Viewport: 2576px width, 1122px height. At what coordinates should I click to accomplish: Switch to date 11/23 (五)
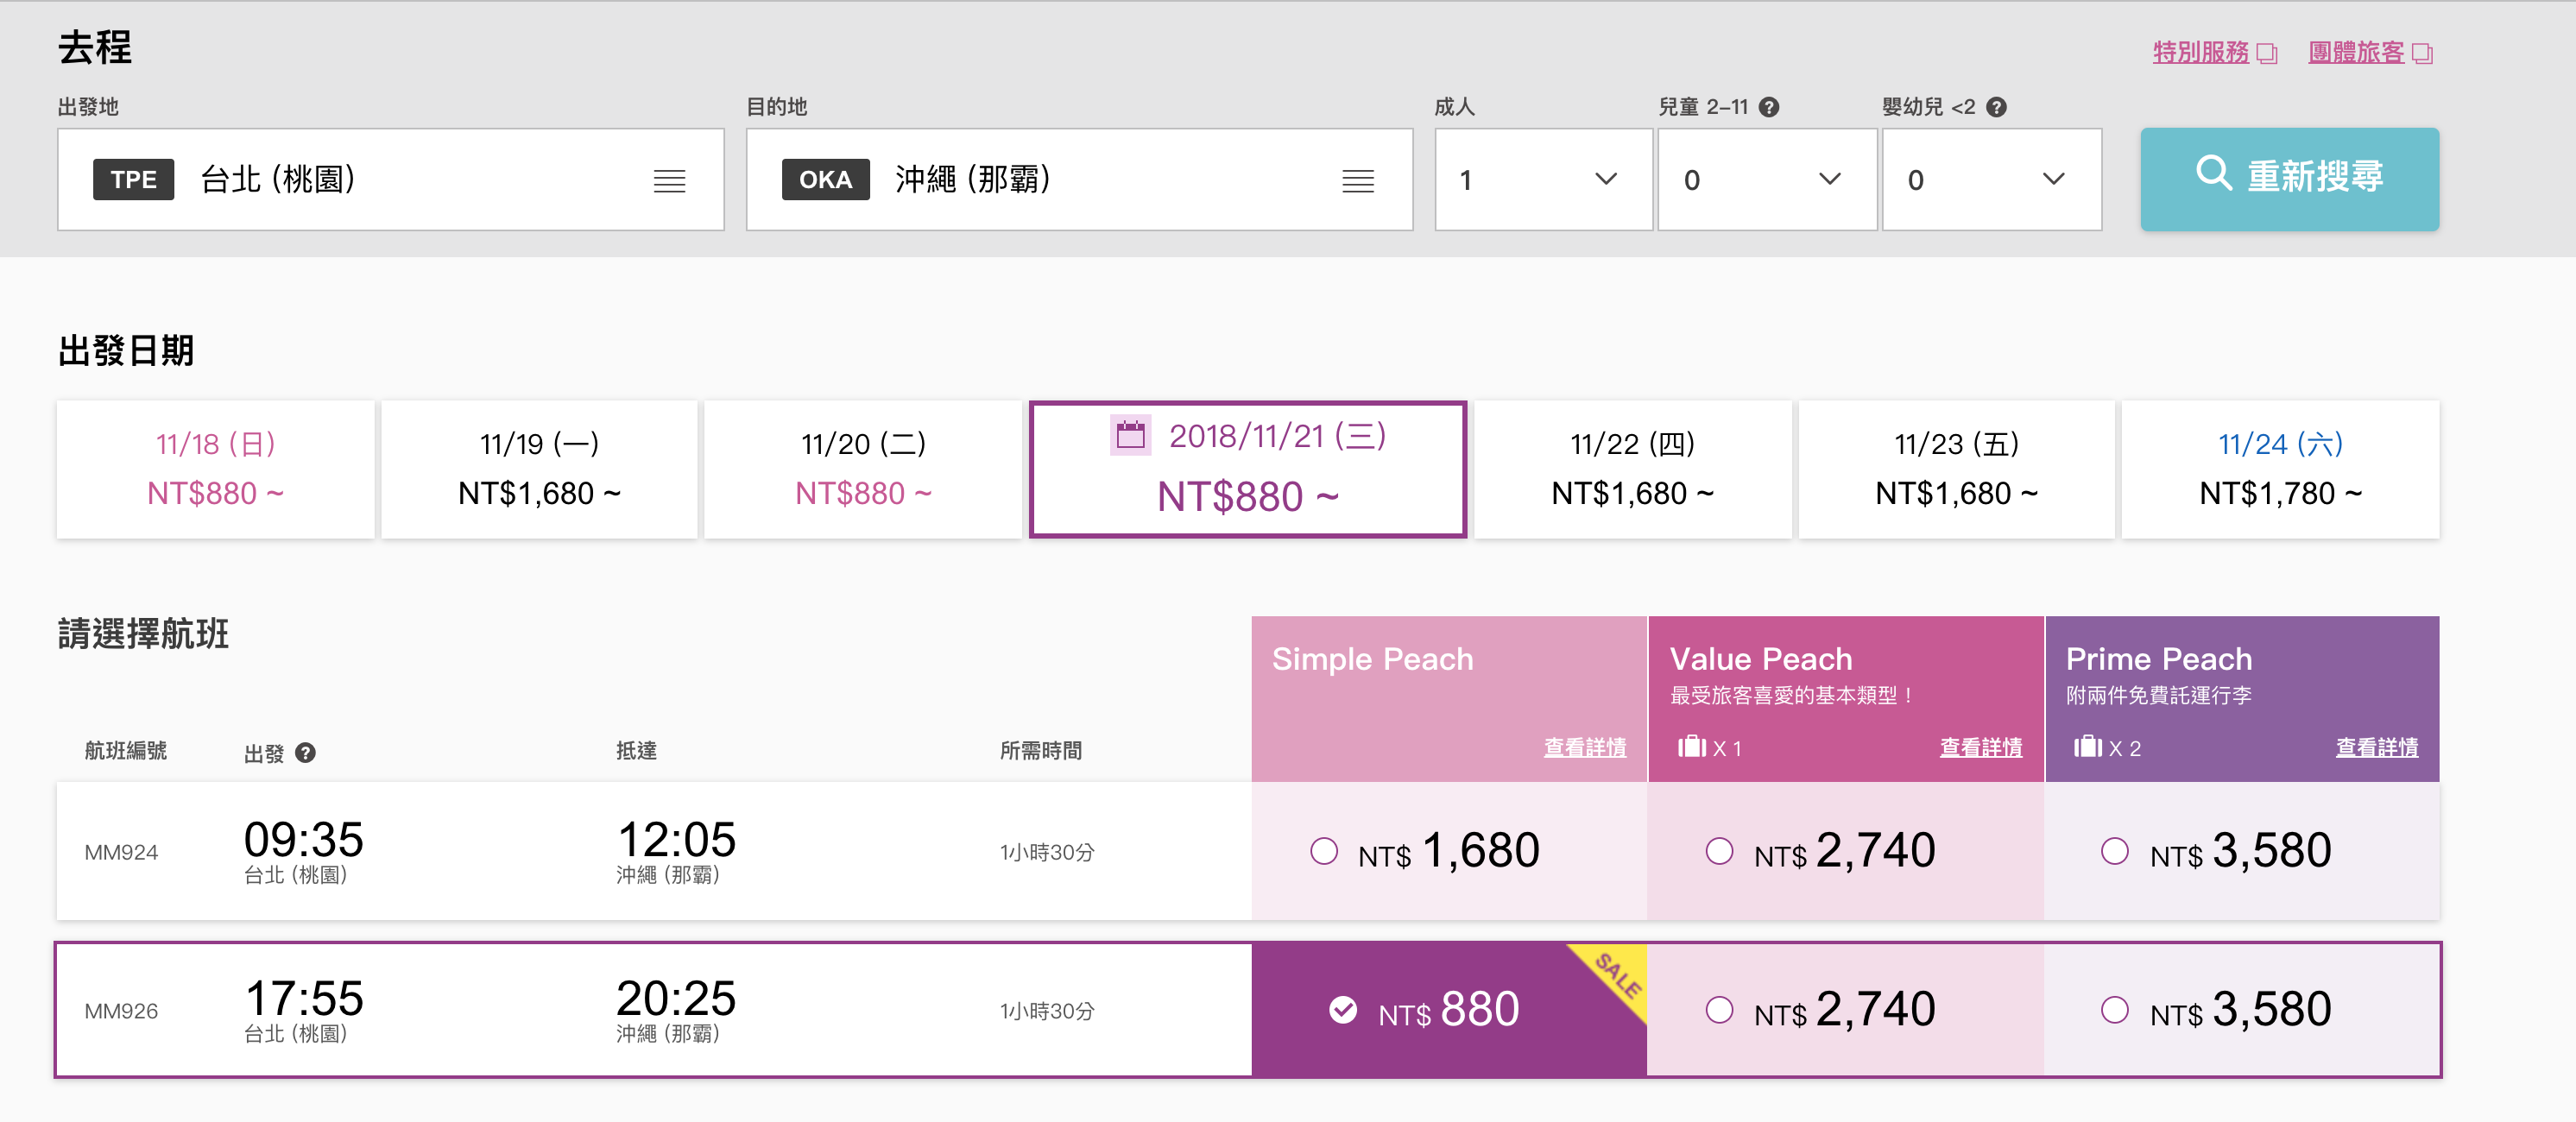(1956, 469)
